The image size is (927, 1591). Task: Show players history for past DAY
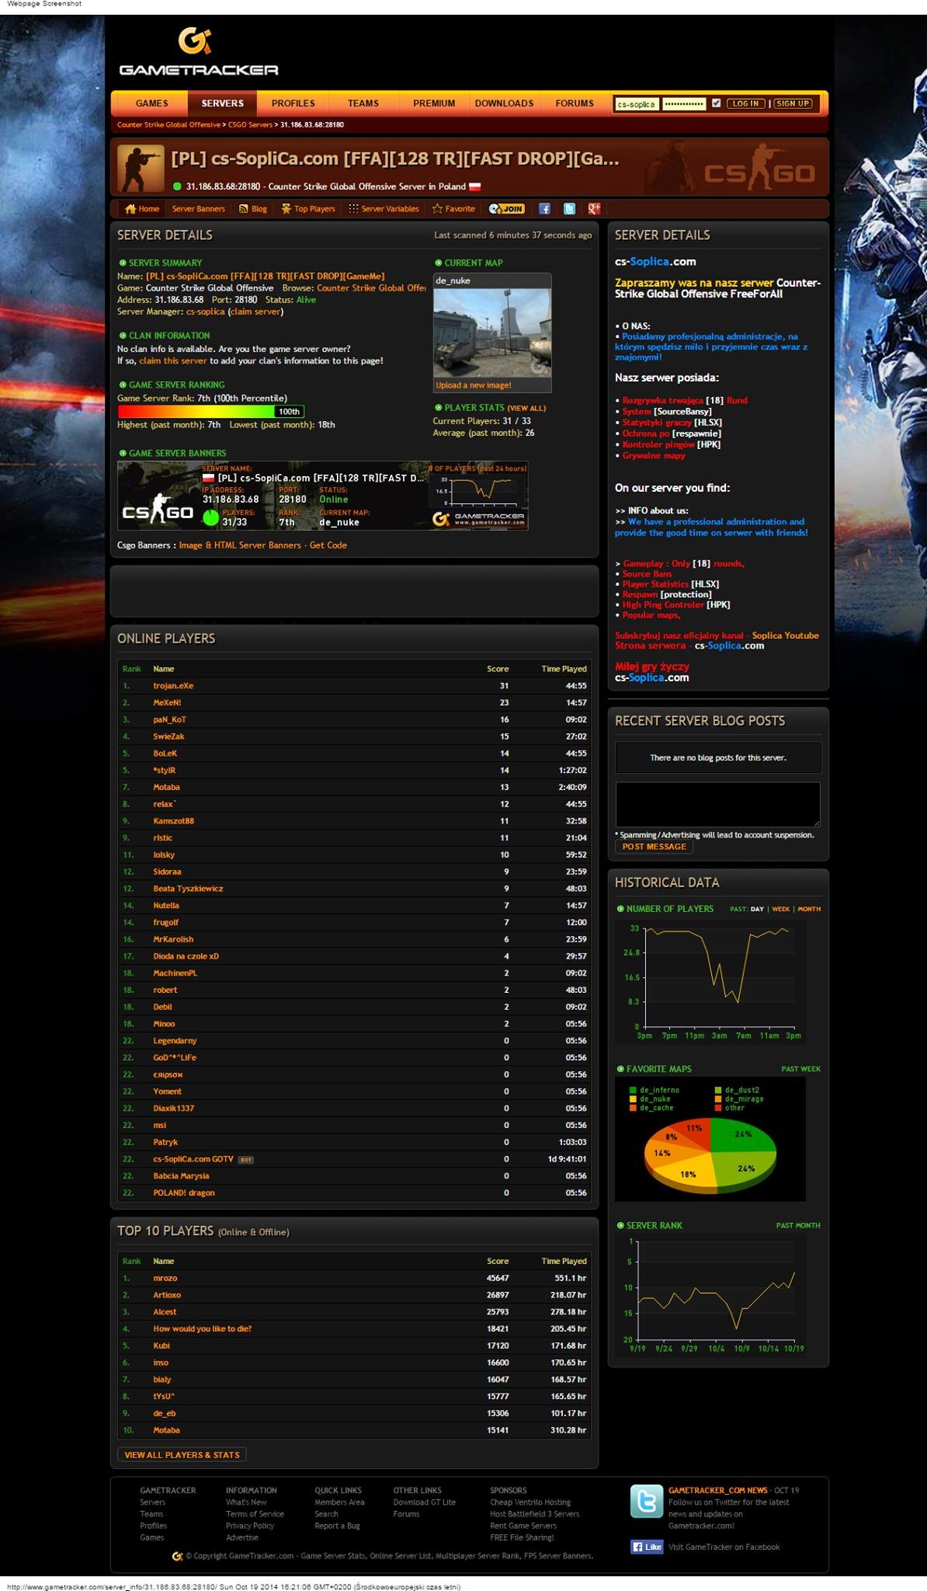click(757, 909)
